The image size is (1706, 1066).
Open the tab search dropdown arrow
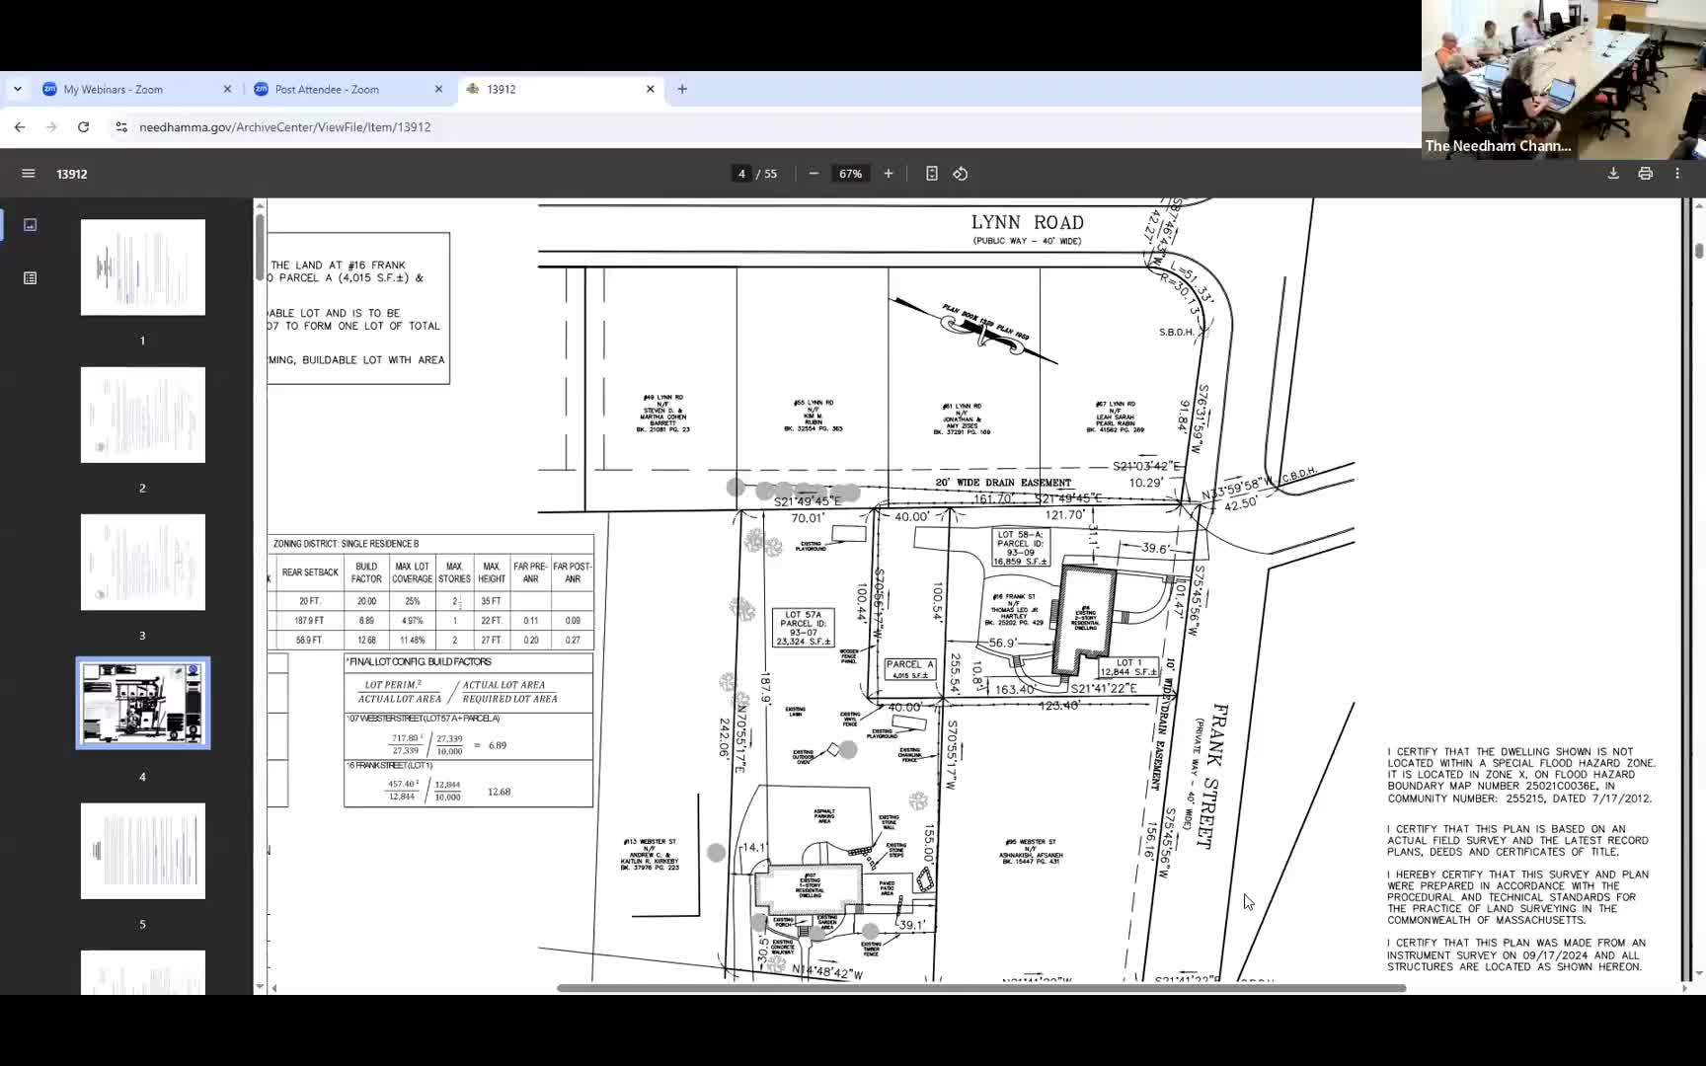[x=18, y=89]
